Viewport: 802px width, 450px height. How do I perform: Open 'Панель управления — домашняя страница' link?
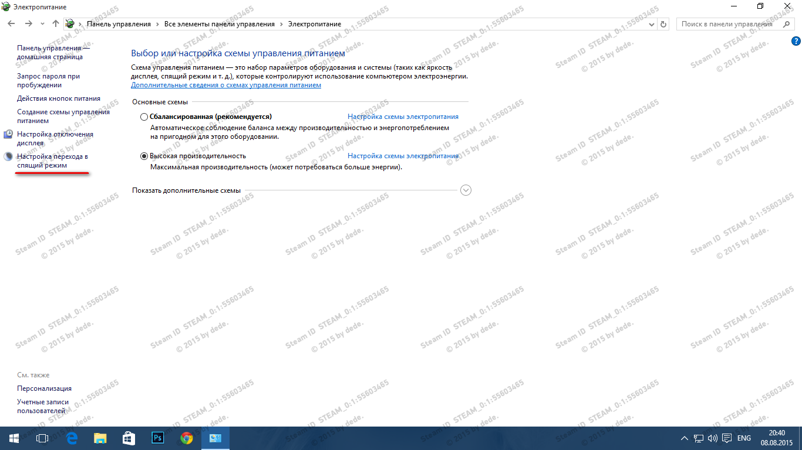tap(53, 52)
